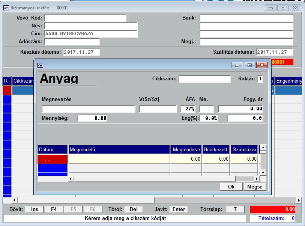Click the Anyag dialog title bar icon
This screenshot has width=305, height=226.
click(40, 65)
